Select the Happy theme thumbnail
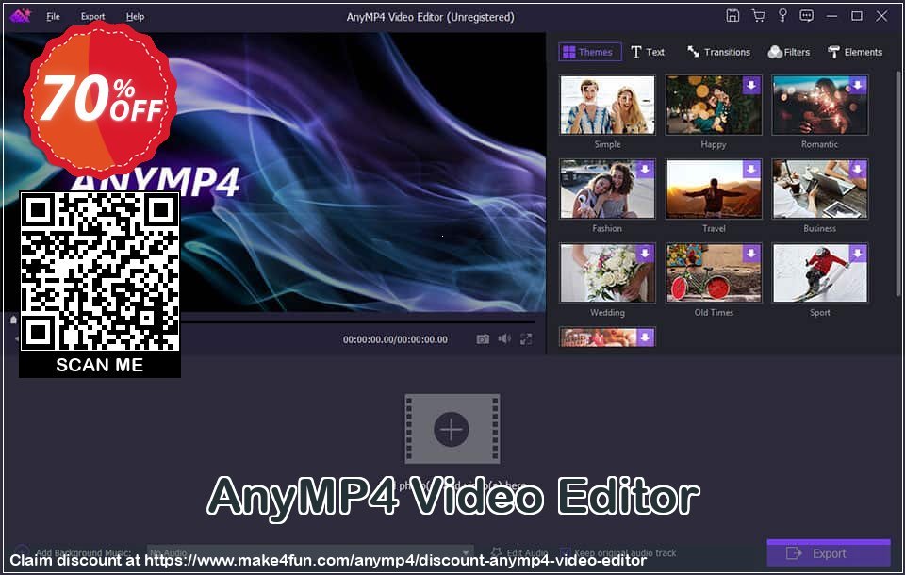Image resolution: width=905 pixels, height=575 pixels. (714, 105)
